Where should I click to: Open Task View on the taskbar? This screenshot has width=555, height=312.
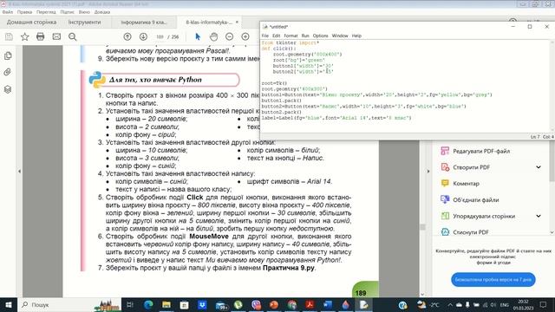[x=130, y=304]
